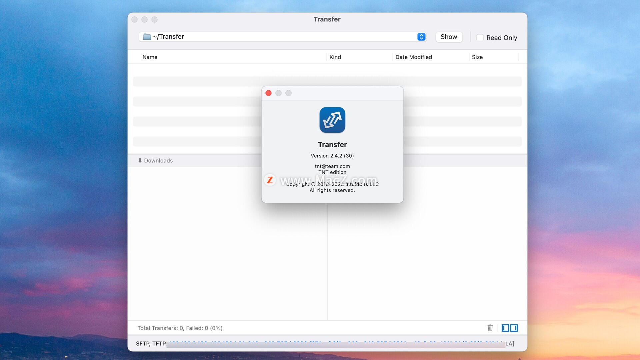Sort by Date Modified column header

pos(413,57)
